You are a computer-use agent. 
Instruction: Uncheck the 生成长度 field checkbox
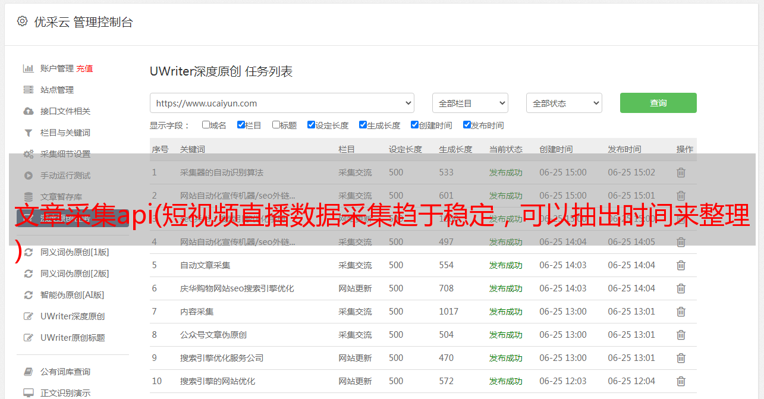pyautogui.click(x=363, y=125)
